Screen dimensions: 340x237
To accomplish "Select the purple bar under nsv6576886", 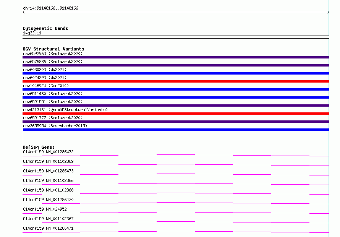I will (x=176, y=65).
